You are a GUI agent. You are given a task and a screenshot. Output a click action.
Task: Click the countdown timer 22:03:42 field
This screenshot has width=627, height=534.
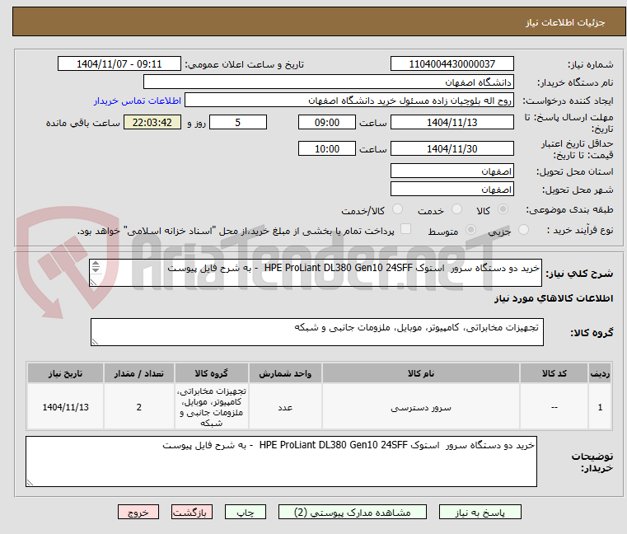coord(152,123)
